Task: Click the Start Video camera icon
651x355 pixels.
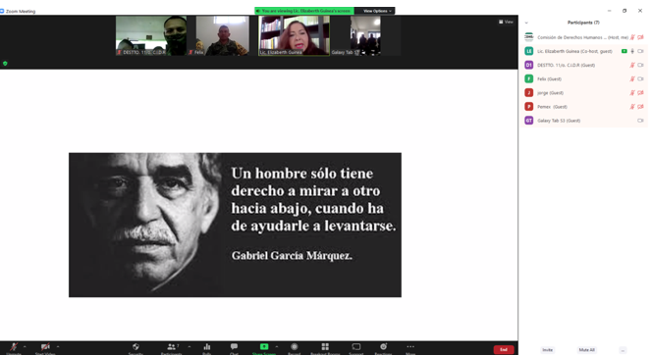Action: (45, 347)
